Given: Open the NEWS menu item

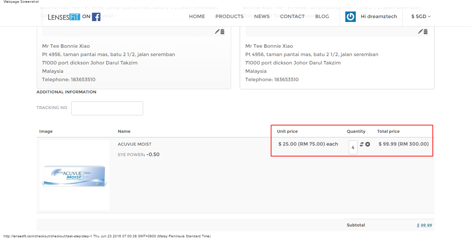Looking at the screenshot, I should (x=262, y=16).
